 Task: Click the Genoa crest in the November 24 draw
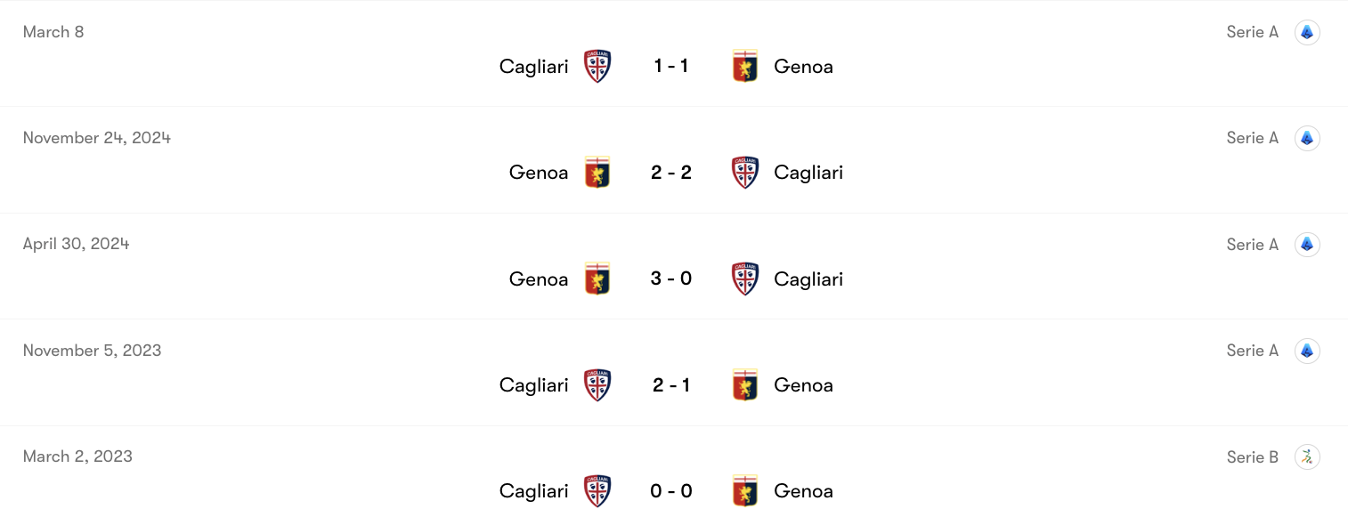(x=597, y=172)
